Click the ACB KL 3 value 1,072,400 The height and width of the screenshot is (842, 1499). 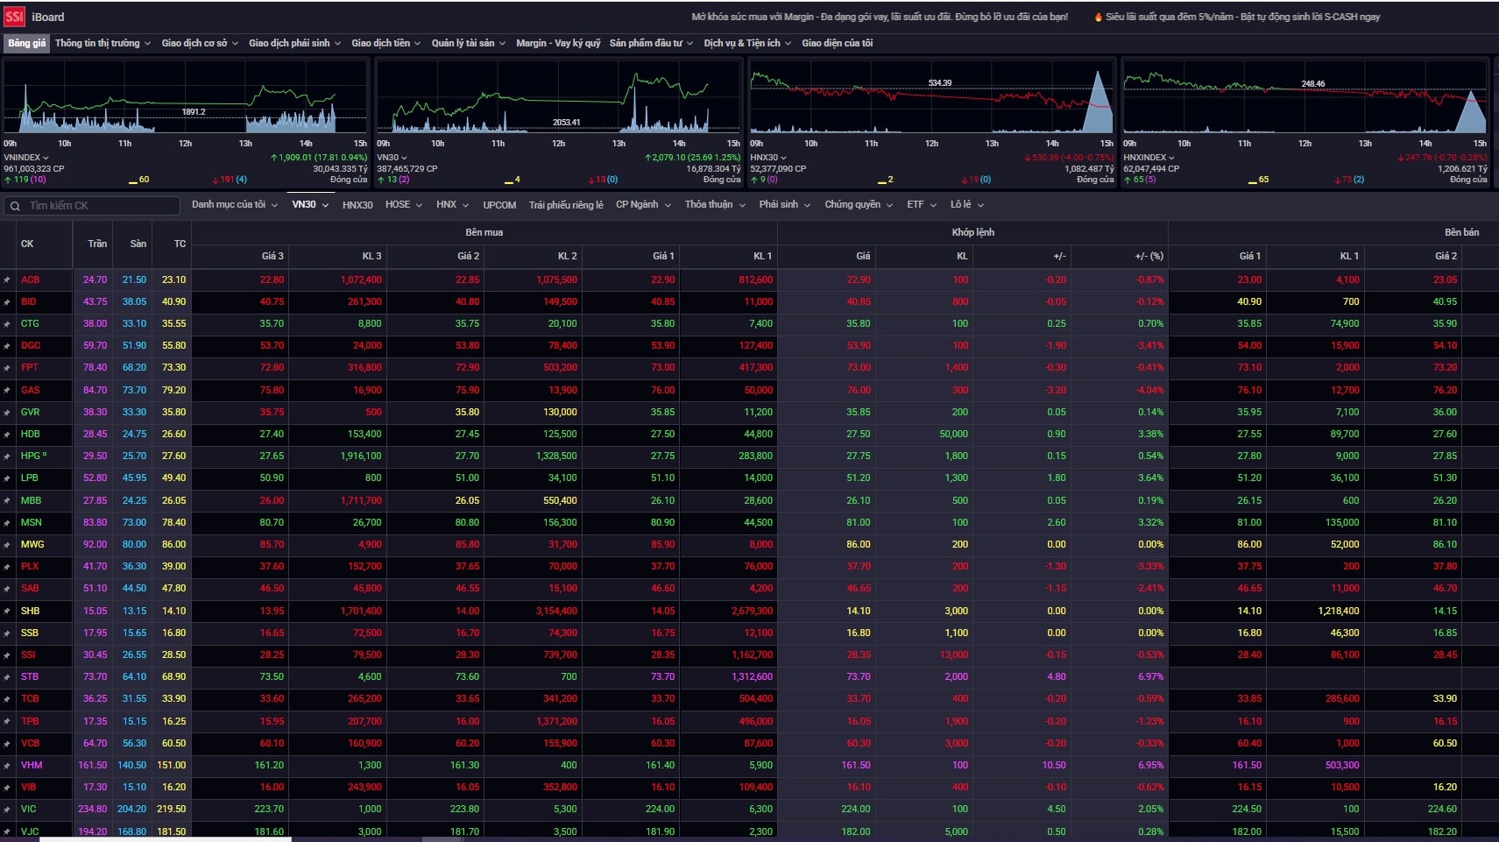click(x=361, y=280)
